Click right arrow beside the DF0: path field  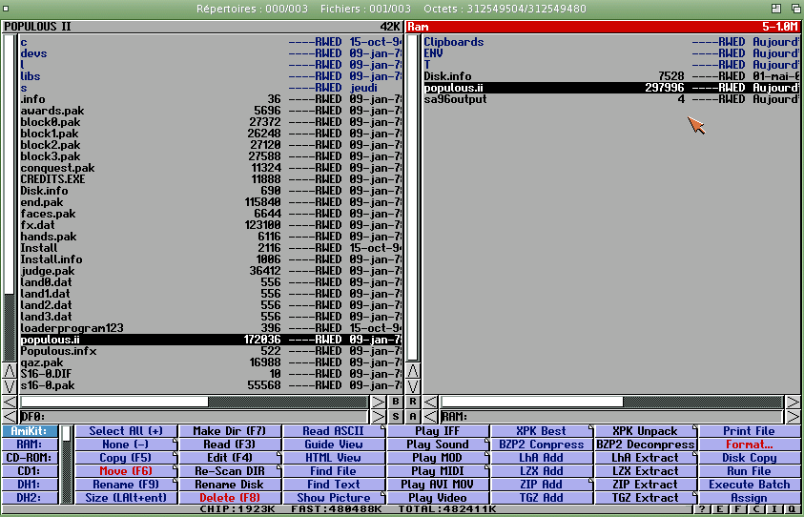pyautogui.click(x=378, y=417)
